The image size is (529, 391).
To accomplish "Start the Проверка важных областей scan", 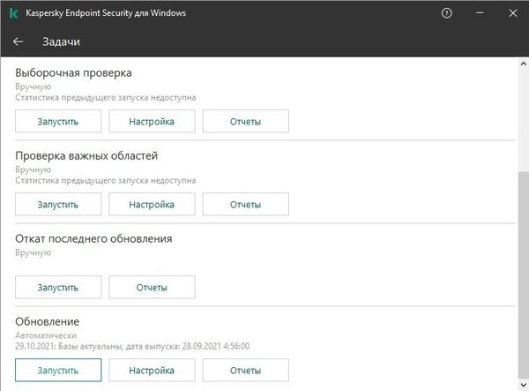I will [x=58, y=204].
